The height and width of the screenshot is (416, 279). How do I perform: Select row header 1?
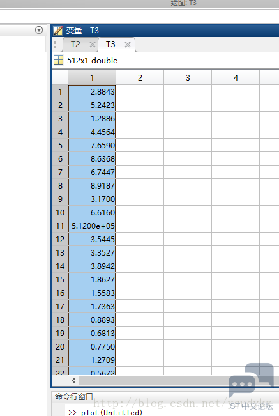(x=60, y=92)
